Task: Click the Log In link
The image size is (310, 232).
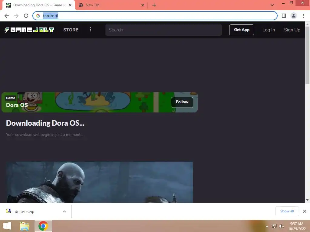Action: pyautogui.click(x=269, y=30)
